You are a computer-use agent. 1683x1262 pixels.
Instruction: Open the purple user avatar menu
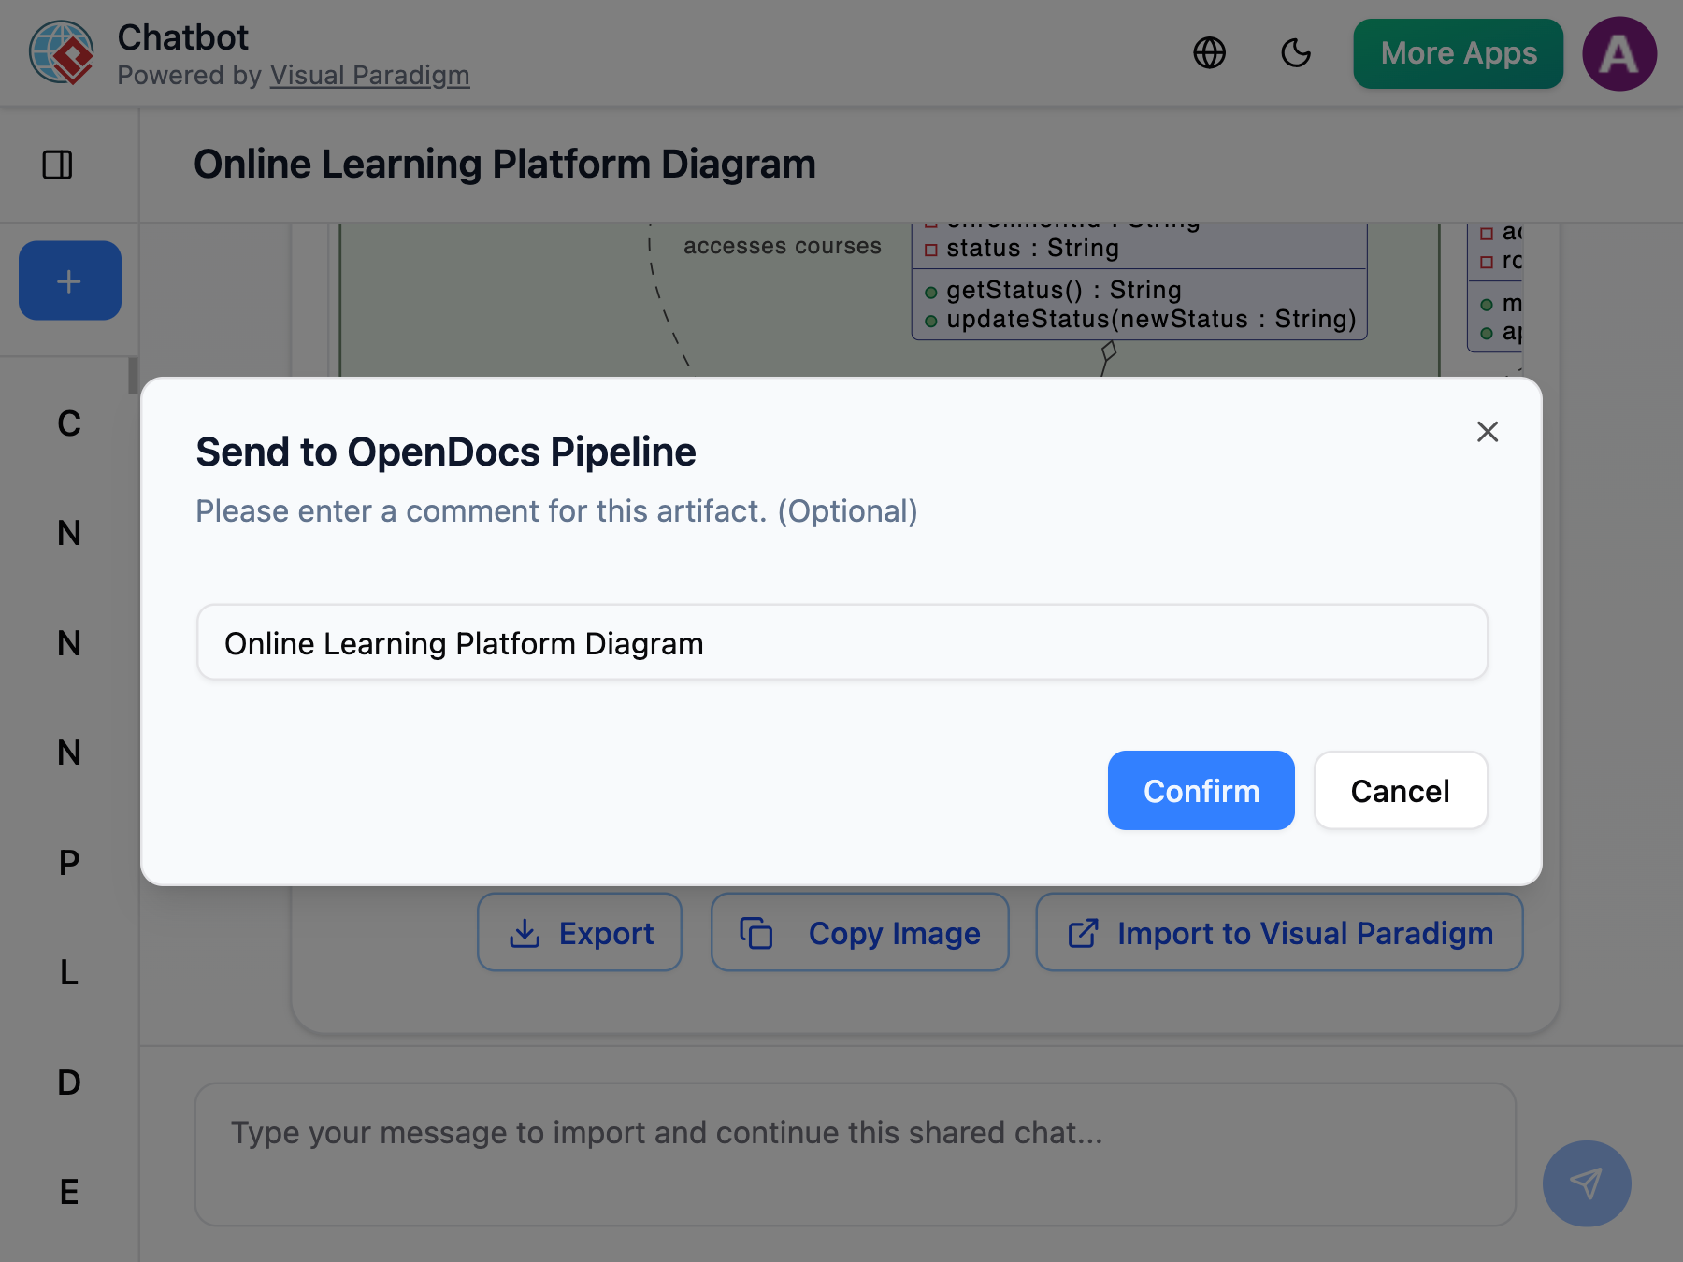(x=1619, y=53)
